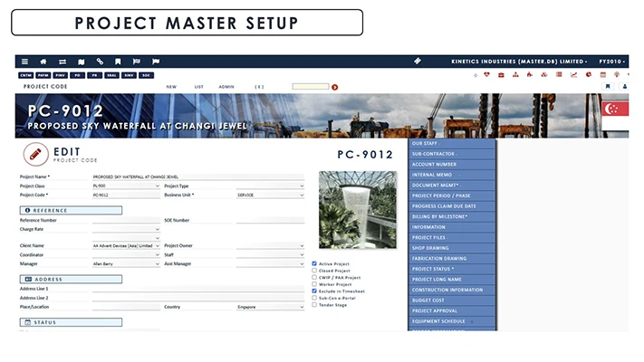Image resolution: width=644 pixels, height=362 pixels.
Task: Click the ticket tag icon in top bar
Action: 418,61
